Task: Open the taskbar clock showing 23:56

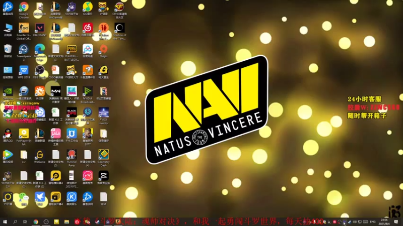Action: (384, 221)
